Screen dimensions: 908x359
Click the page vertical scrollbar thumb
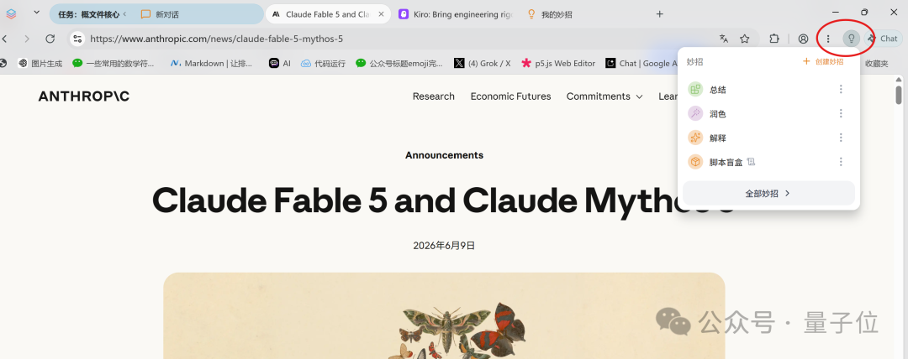pyautogui.click(x=899, y=94)
